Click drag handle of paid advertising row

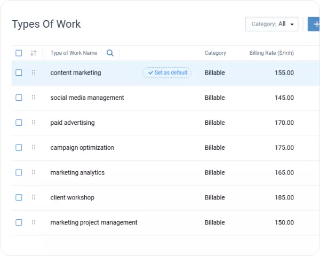34,122
